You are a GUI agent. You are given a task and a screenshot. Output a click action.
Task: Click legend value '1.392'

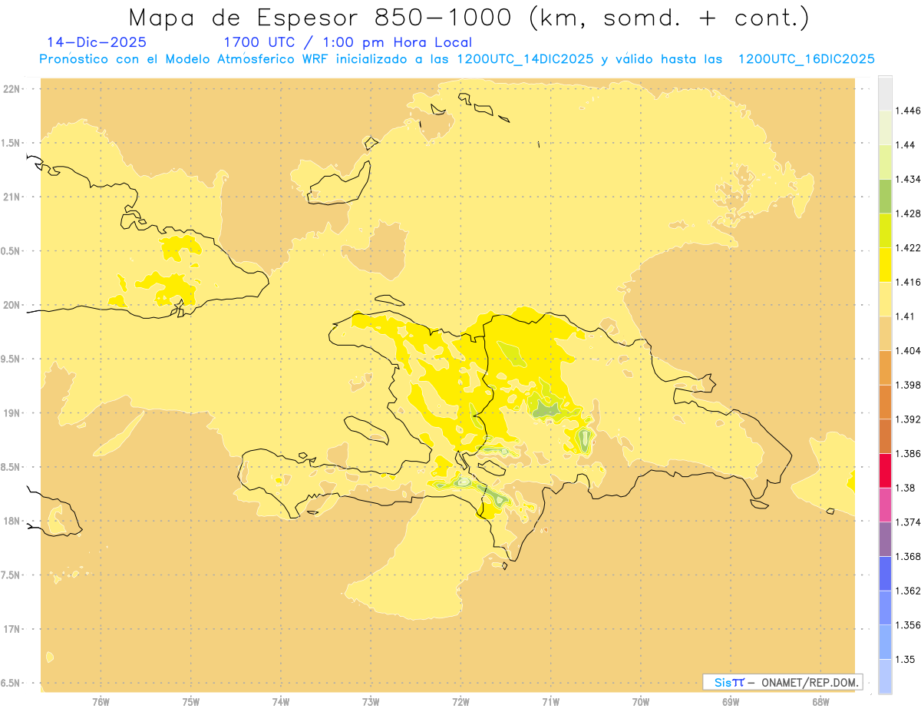point(908,419)
